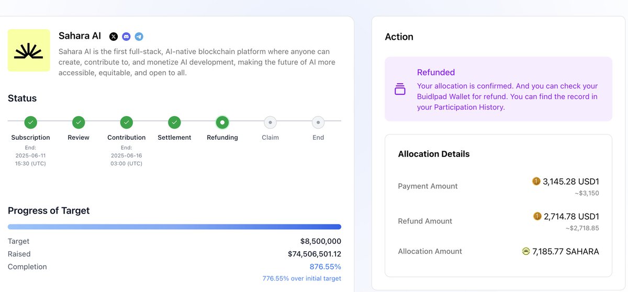The image size is (628, 292).
Task: Click the USD1 coin icon beside Refund Amount
Action: pyautogui.click(x=537, y=216)
